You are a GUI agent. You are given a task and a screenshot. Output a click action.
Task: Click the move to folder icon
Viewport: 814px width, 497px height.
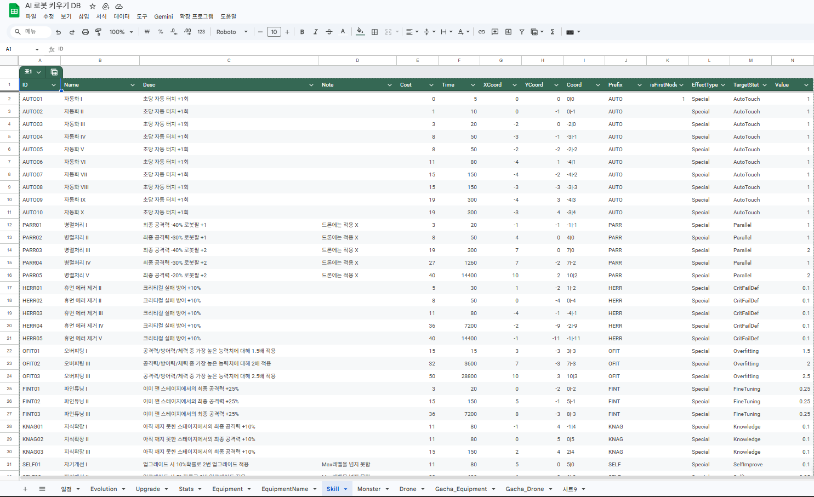click(x=106, y=6)
